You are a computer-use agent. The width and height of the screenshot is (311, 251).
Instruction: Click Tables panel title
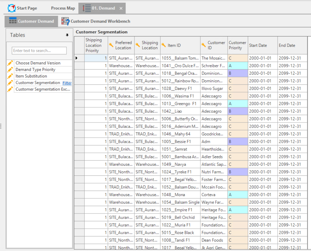pos(17,35)
